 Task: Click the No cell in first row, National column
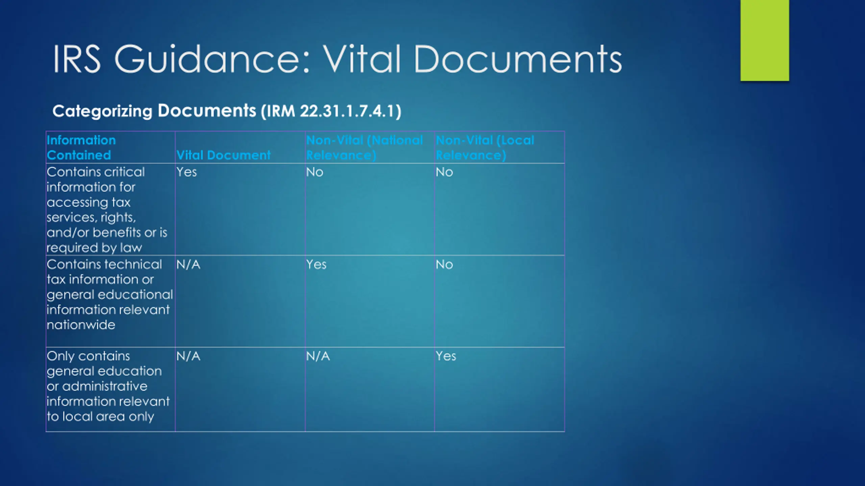tap(315, 172)
